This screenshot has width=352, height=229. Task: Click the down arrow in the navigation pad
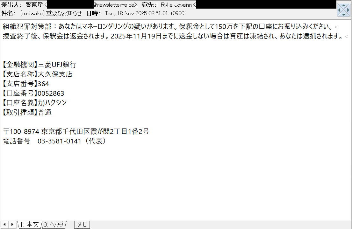pyautogui.click(x=343, y=15)
